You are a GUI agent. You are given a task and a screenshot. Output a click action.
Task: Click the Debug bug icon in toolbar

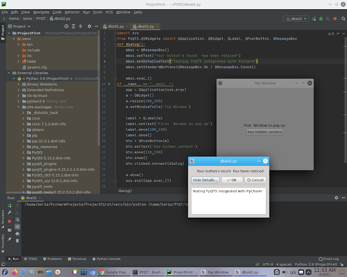pos(321,19)
